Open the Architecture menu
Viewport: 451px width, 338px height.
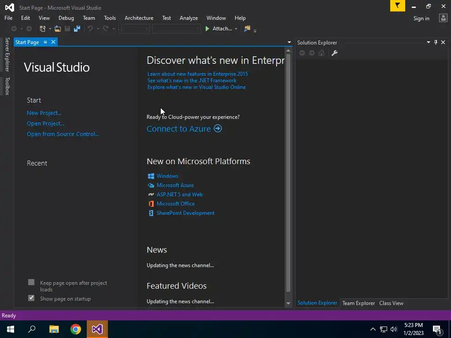pos(139,18)
